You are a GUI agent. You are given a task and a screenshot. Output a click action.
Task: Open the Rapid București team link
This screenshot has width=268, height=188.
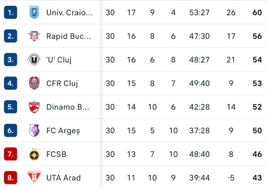tap(69, 36)
